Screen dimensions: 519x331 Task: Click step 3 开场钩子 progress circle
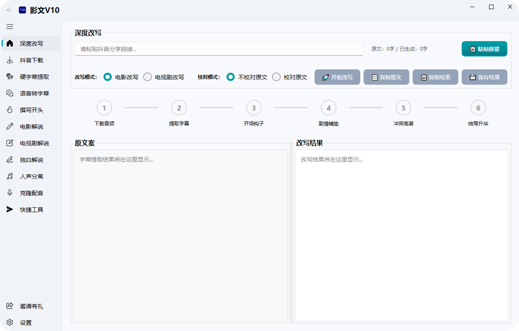(x=253, y=108)
